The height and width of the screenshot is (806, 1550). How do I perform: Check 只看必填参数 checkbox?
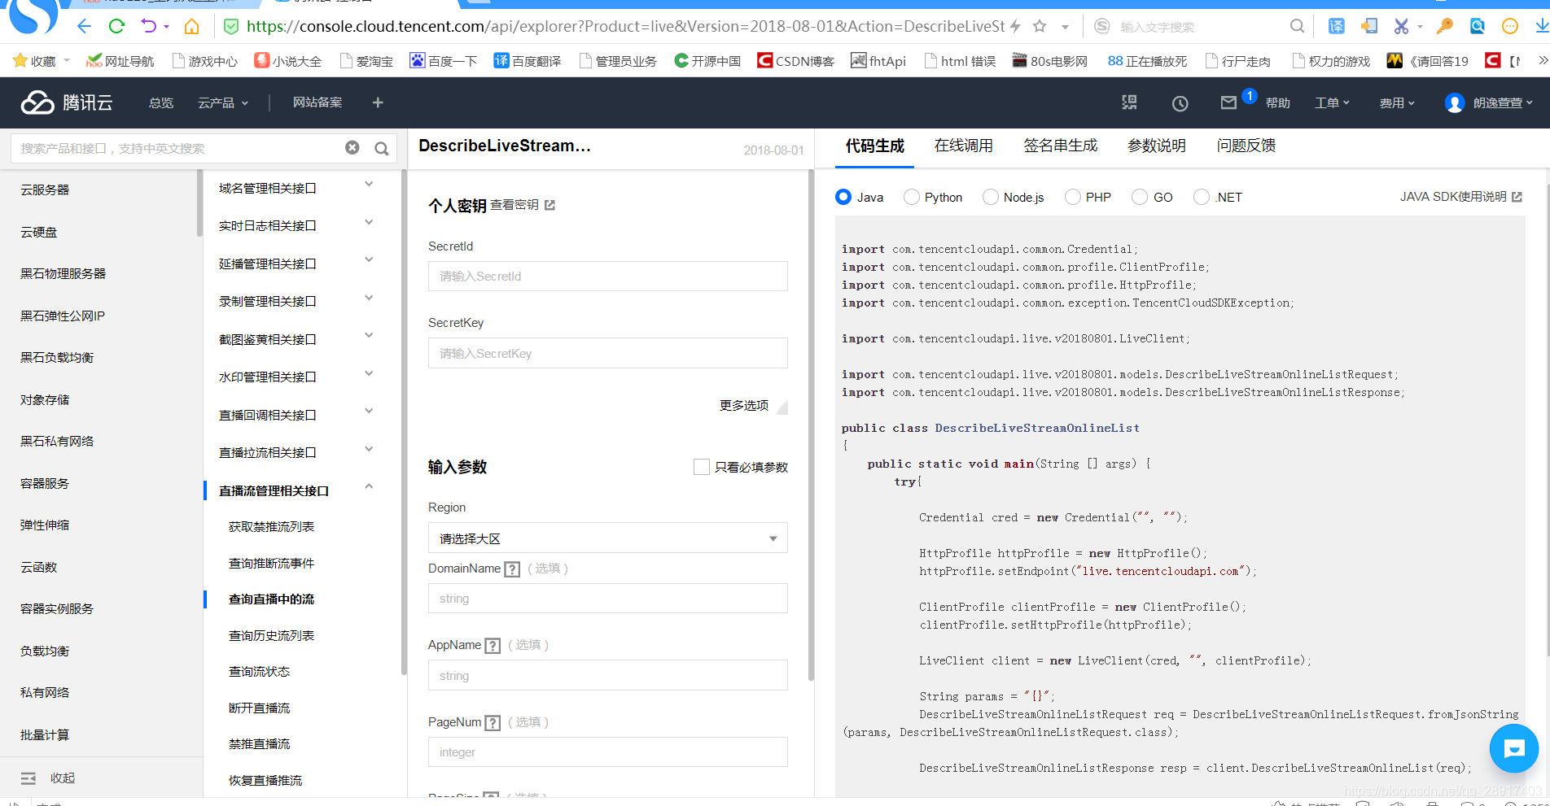point(701,467)
